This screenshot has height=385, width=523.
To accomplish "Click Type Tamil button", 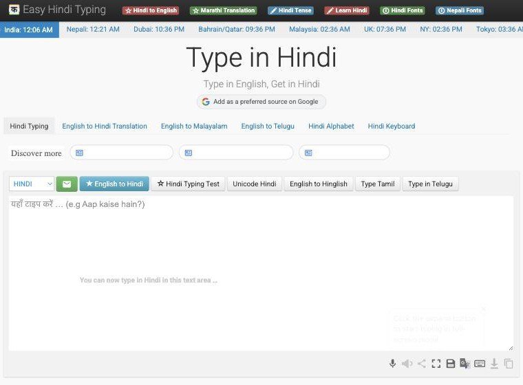I will (378, 184).
